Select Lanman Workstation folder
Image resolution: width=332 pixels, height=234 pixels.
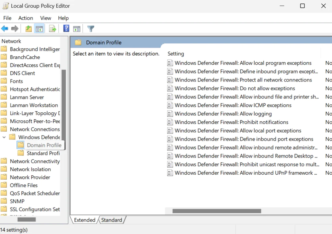point(34,105)
